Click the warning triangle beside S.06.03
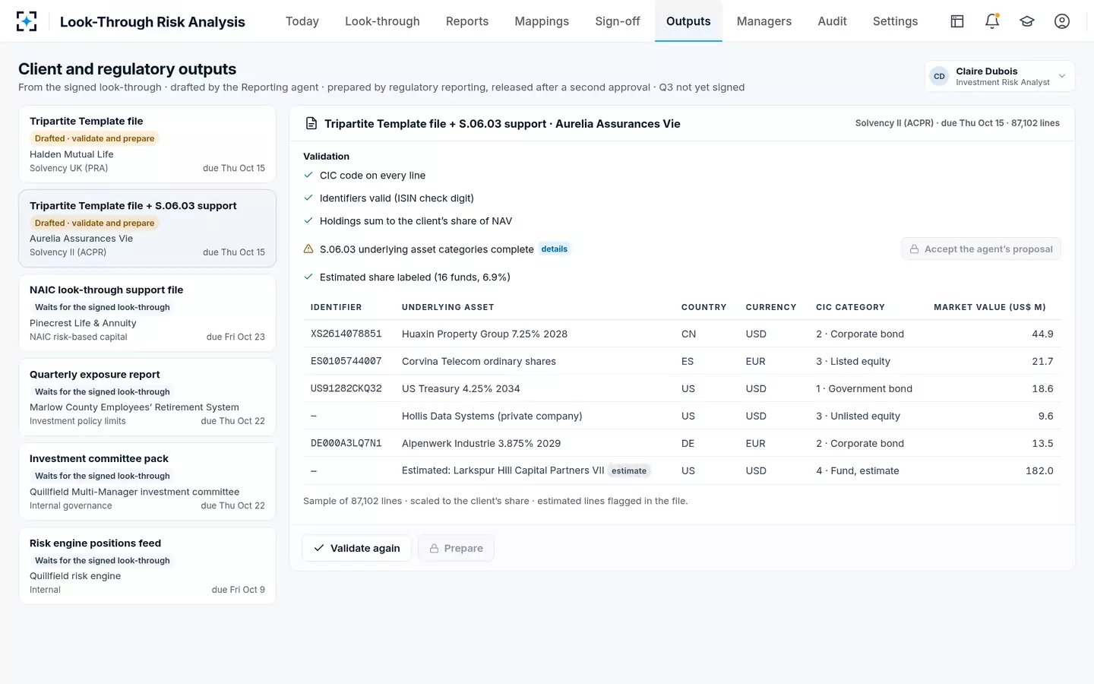 pyautogui.click(x=308, y=249)
